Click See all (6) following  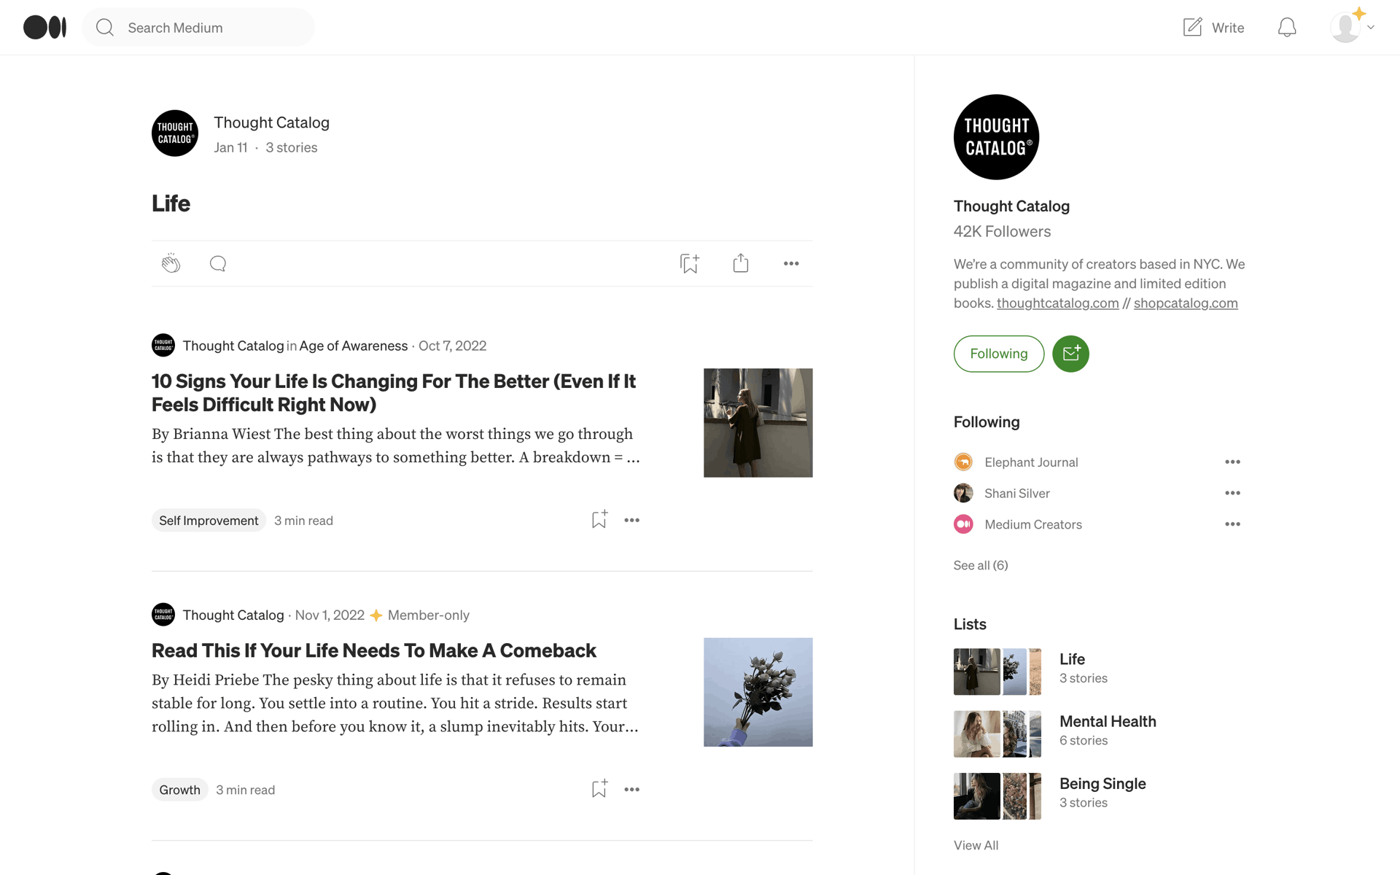(x=981, y=565)
